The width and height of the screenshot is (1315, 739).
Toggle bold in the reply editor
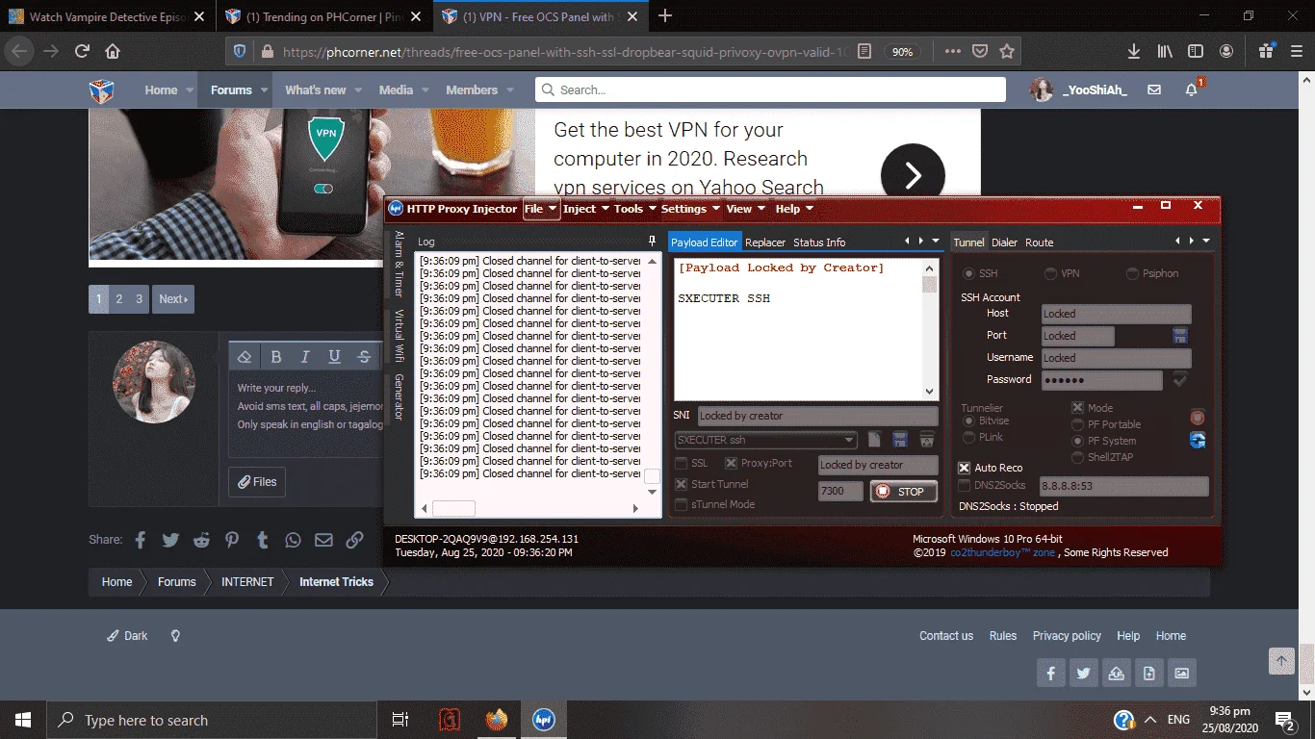pyautogui.click(x=276, y=357)
